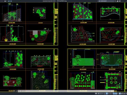Viewport: 127px width, 95px height.
Task: Open the object snap settings dropdown arrow
Action: [118, 93]
